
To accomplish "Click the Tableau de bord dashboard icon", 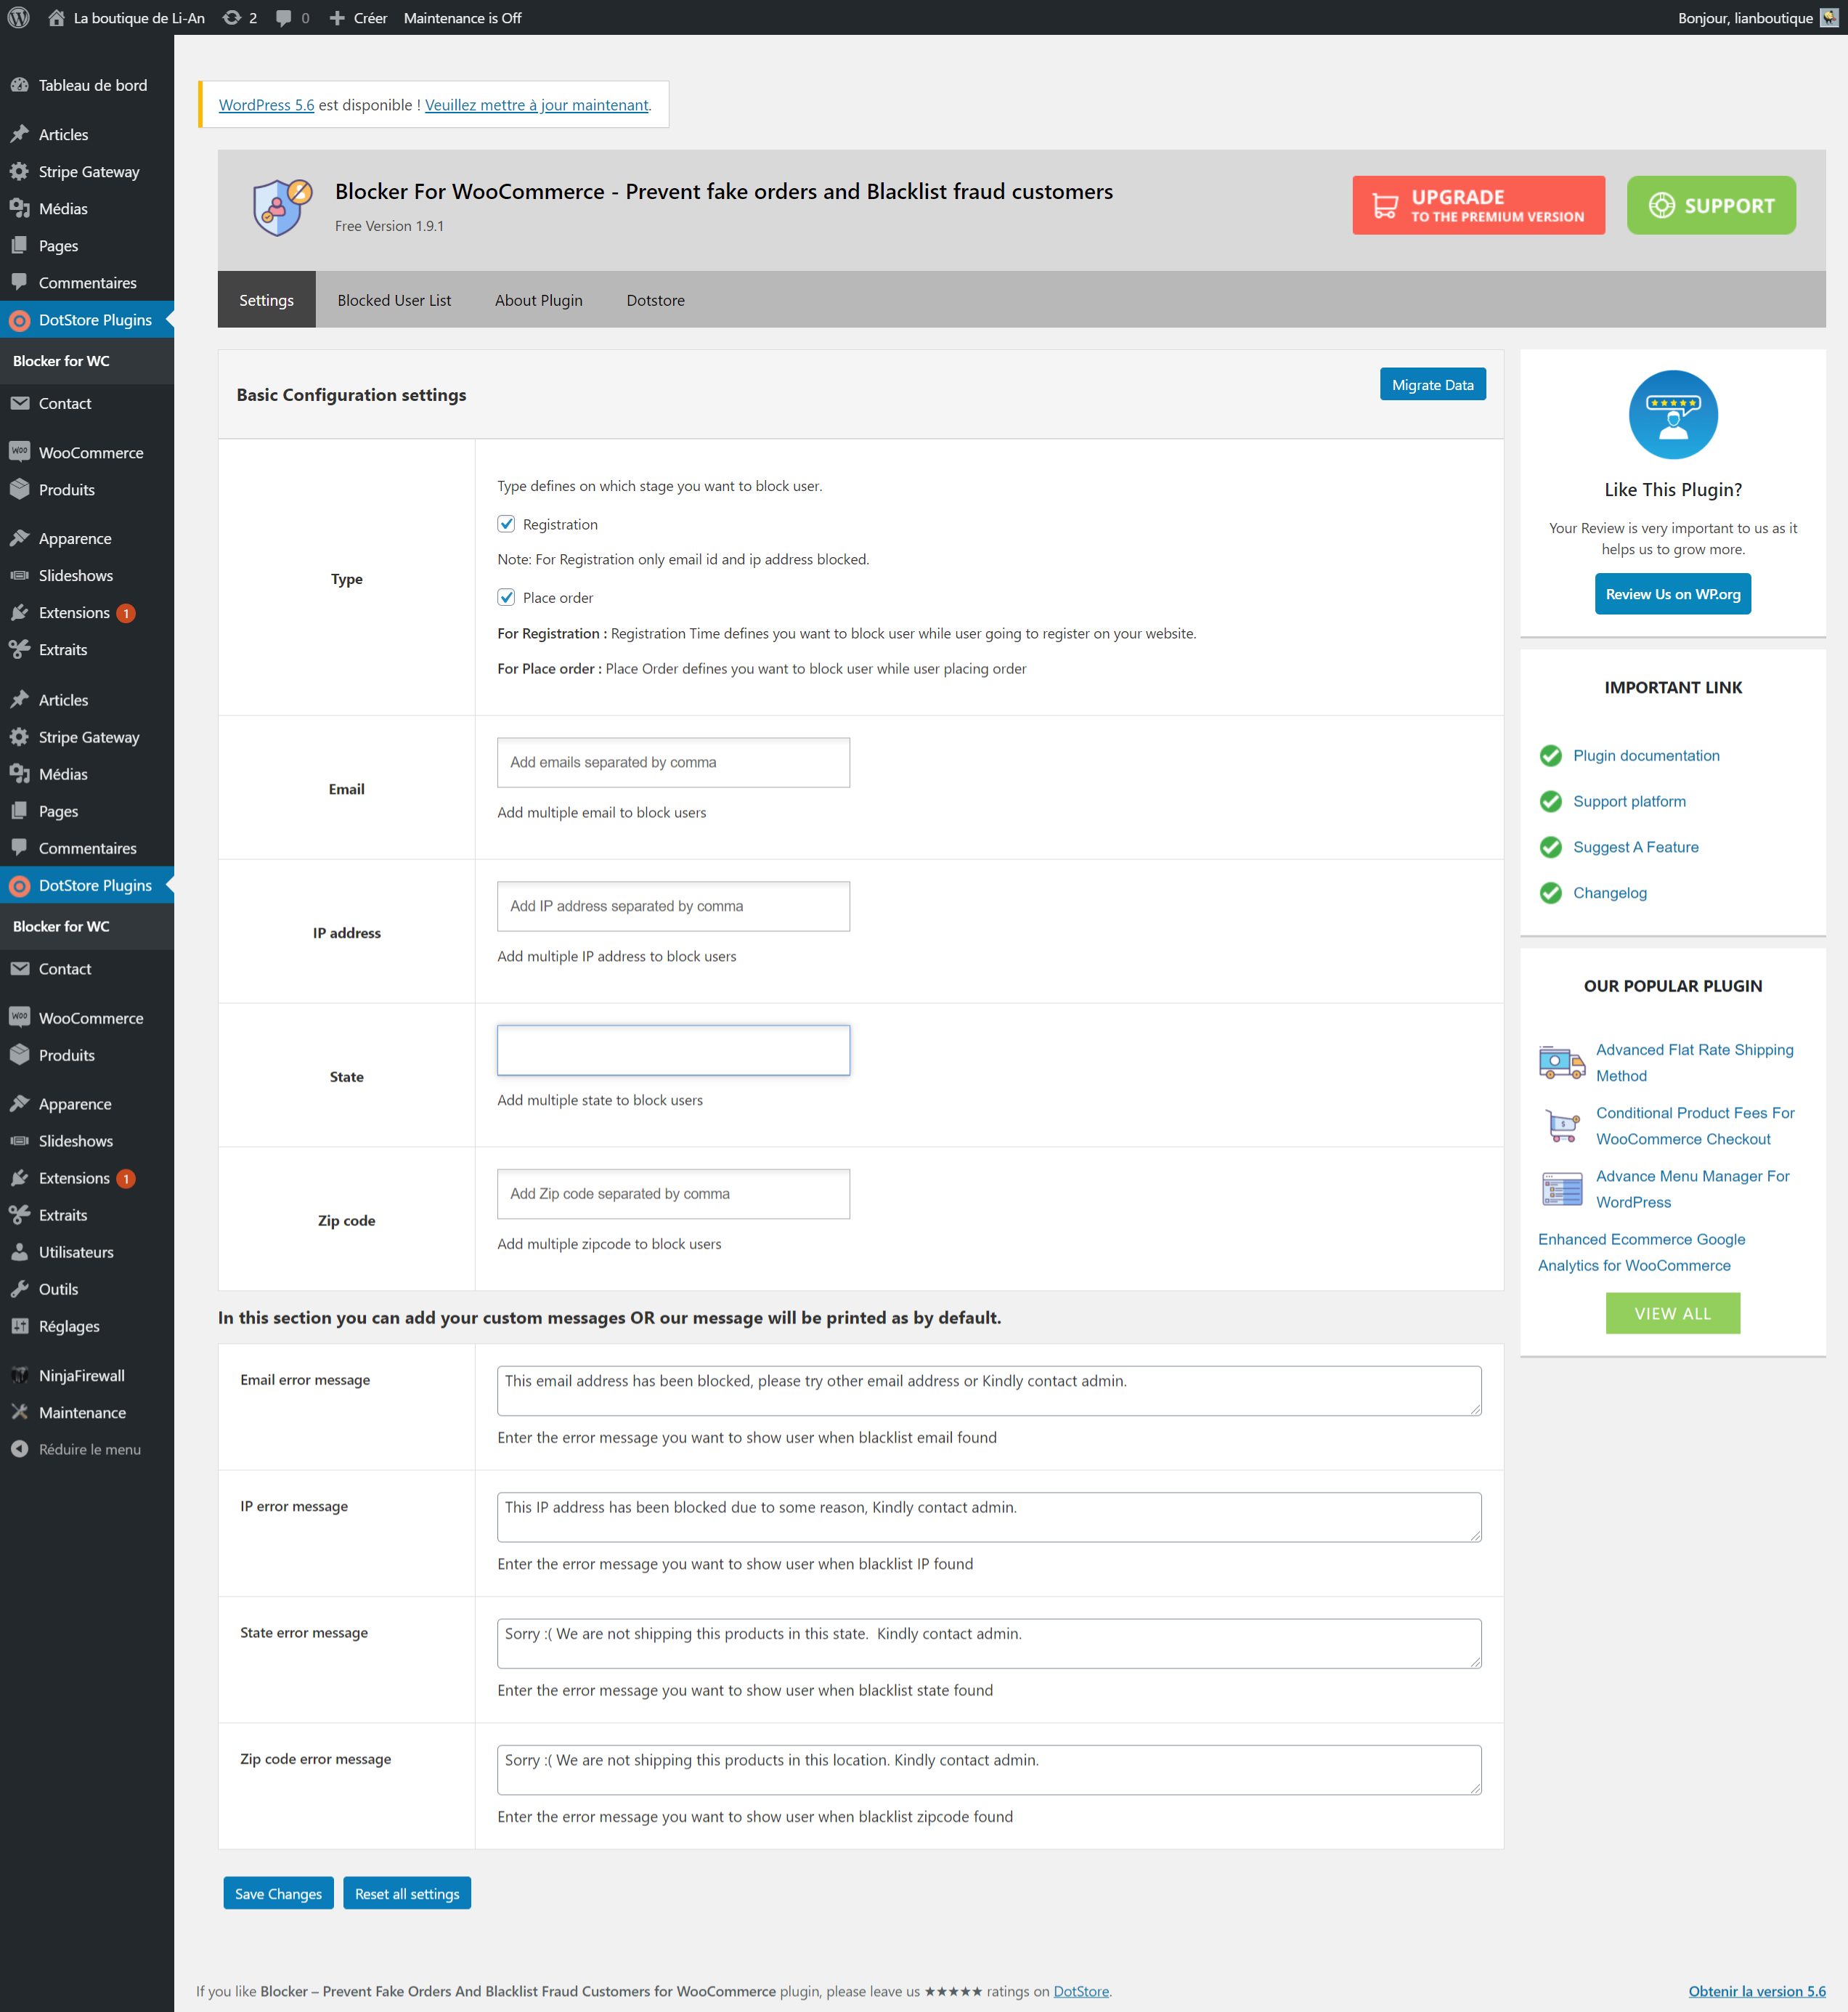I will [20, 85].
